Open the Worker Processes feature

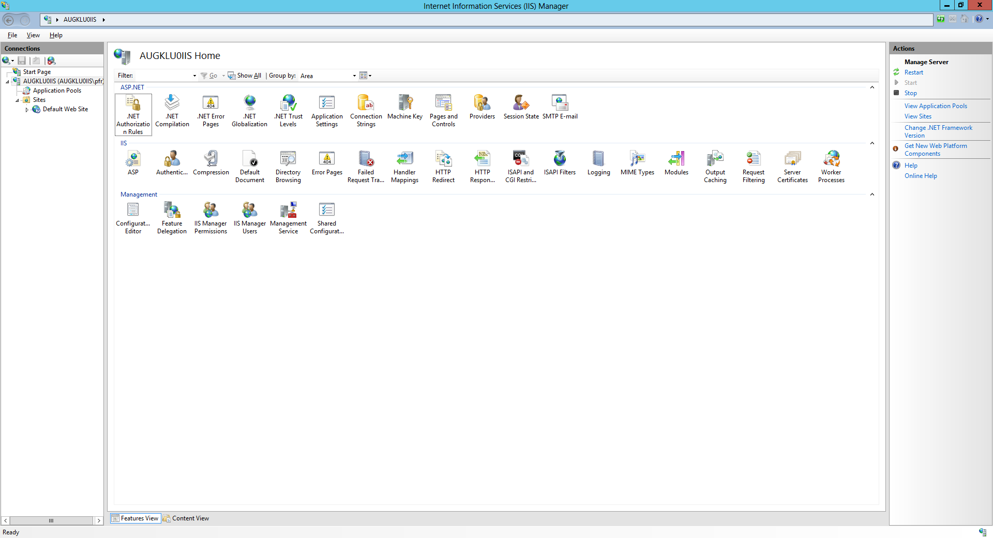[x=831, y=166]
